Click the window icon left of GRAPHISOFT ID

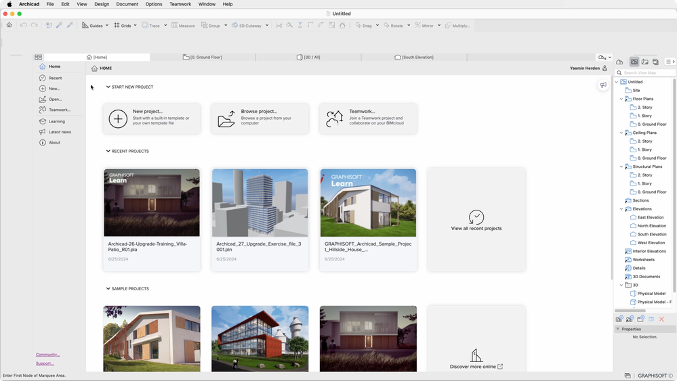(628, 376)
